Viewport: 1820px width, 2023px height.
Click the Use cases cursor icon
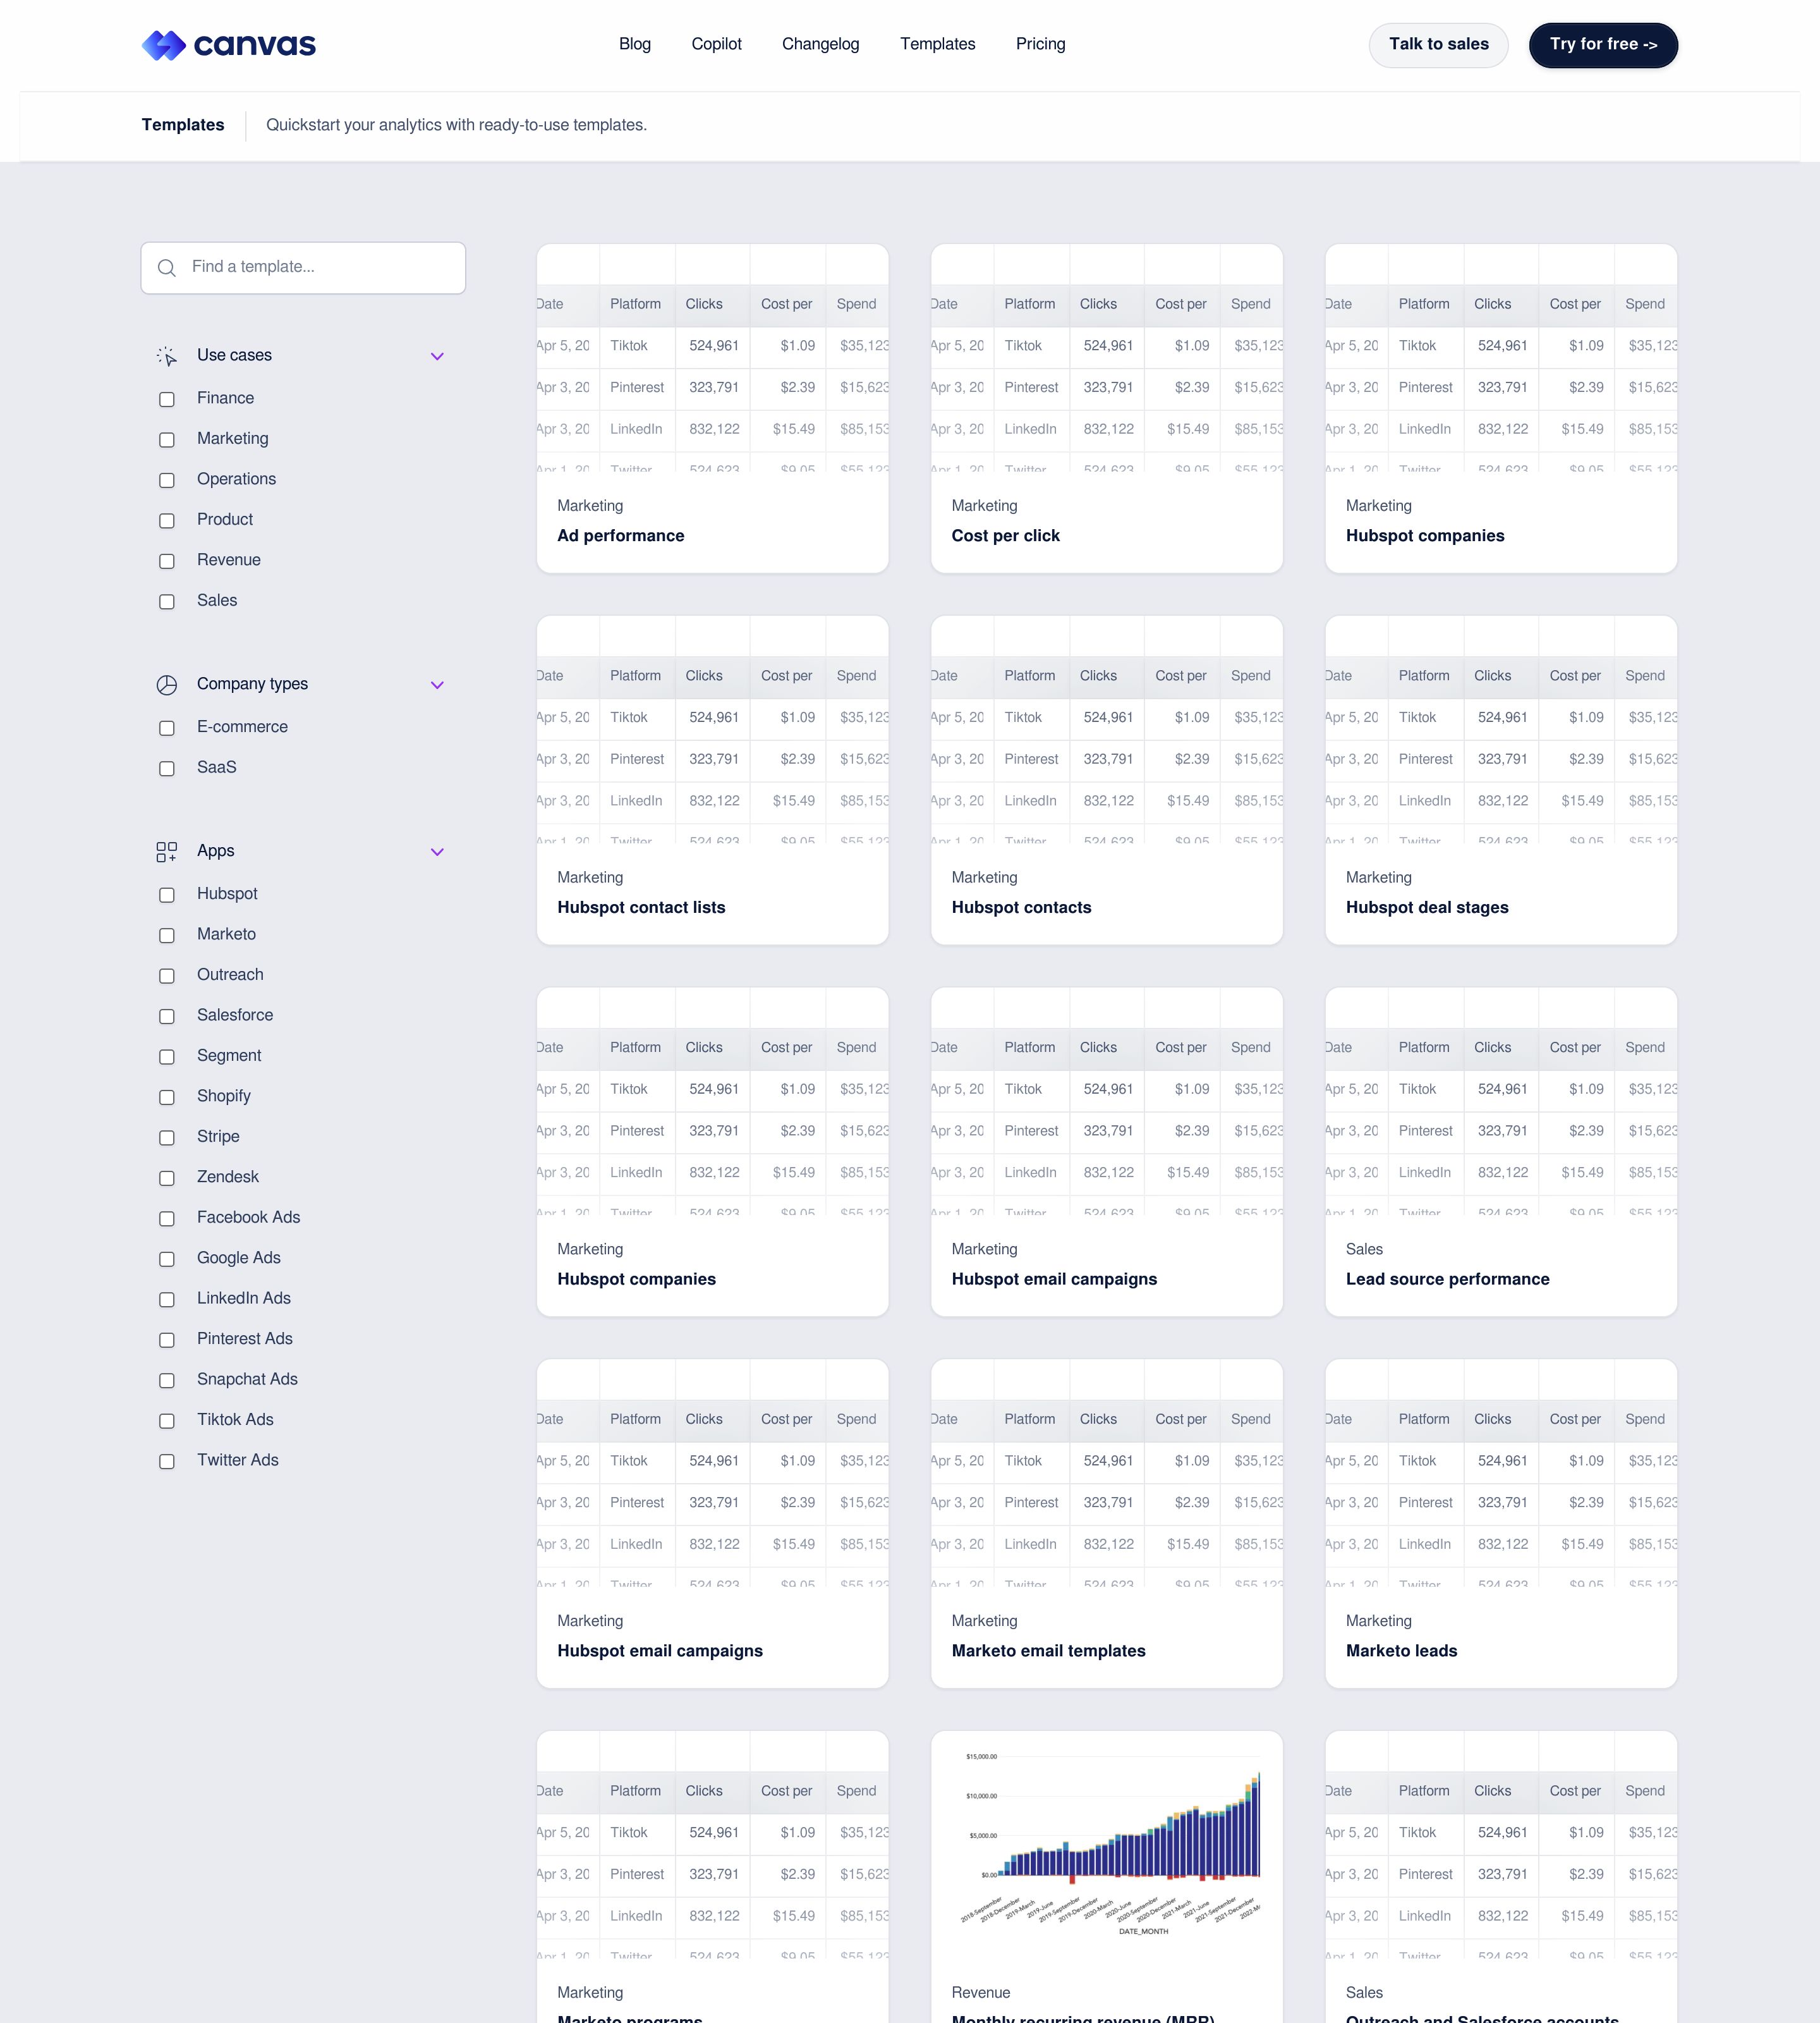click(x=167, y=356)
